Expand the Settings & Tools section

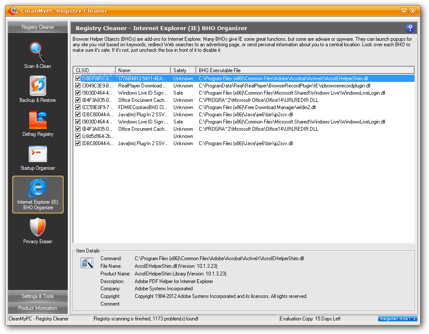38,296
